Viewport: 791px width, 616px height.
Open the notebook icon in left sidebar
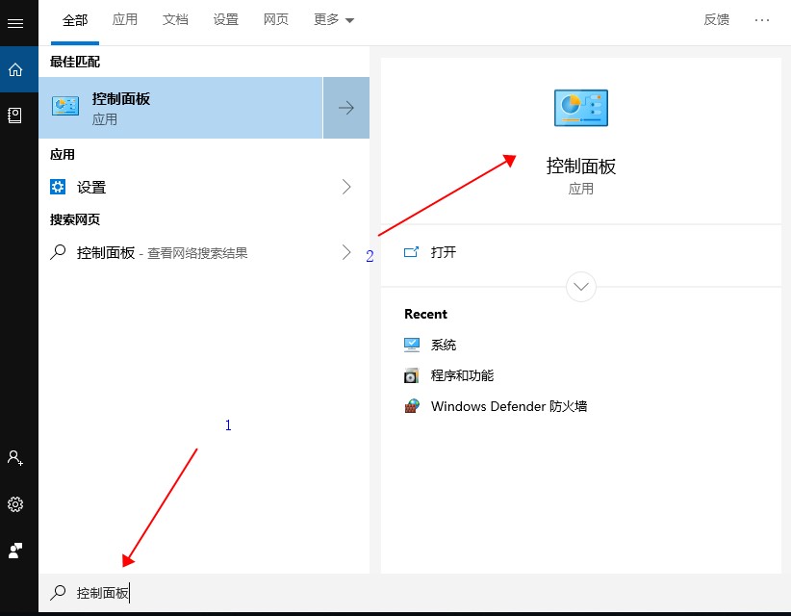[15, 115]
